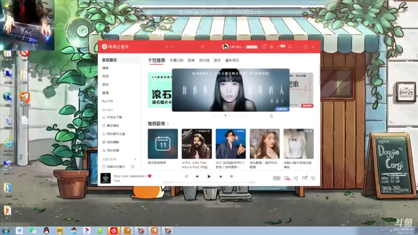Viewport: 418px width, 235px height.
Task: Open the 2021全网超好听热门歌曲 playlist cover
Action: click(x=230, y=144)
